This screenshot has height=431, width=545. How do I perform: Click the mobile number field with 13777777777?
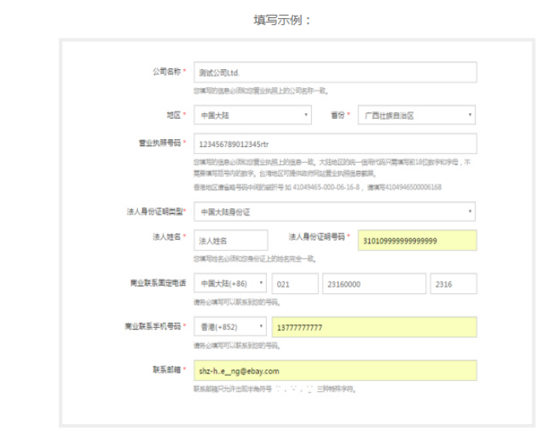(x=373, y=326)
